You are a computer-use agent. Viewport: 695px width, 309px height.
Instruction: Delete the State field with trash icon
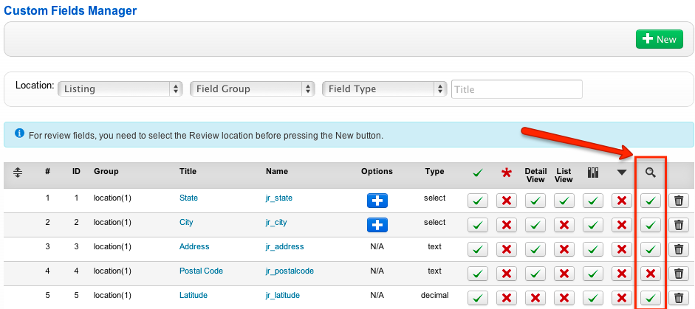678,201
